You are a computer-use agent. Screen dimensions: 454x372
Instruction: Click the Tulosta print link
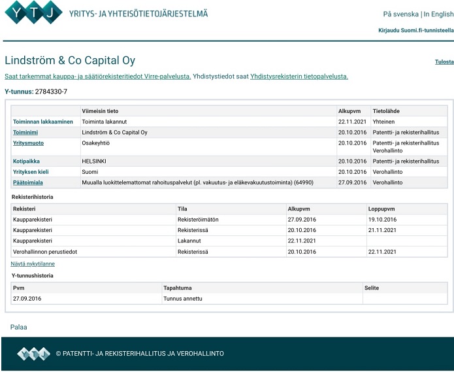pyautogui.click(x=444, y=61)
